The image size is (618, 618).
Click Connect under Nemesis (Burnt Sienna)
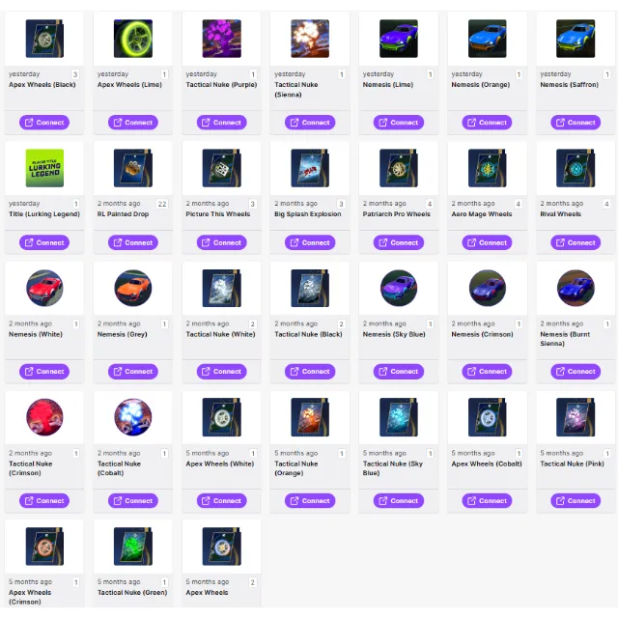576,371
